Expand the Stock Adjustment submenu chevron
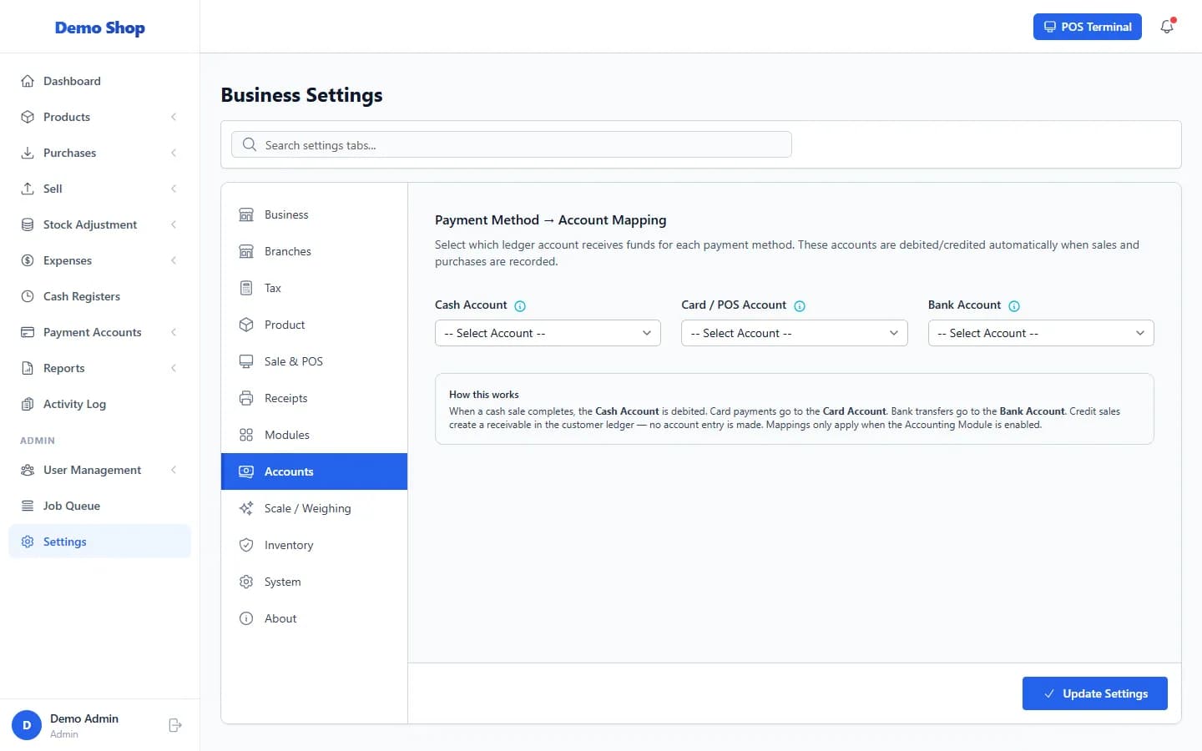Viewport: 1202px width, 751px height. pos(174,224)
